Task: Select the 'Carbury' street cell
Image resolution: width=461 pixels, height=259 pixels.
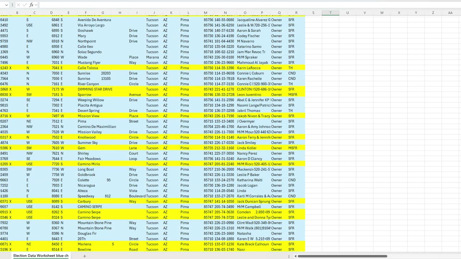Action: 84,201
